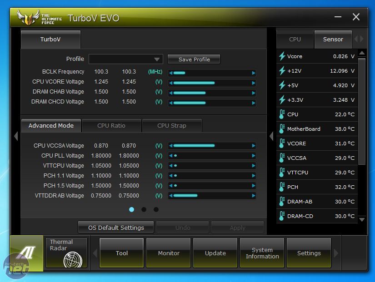Viewport: 375px width, 282px height.
Task: Open the Monitor menu
Action: click(168, 253)
